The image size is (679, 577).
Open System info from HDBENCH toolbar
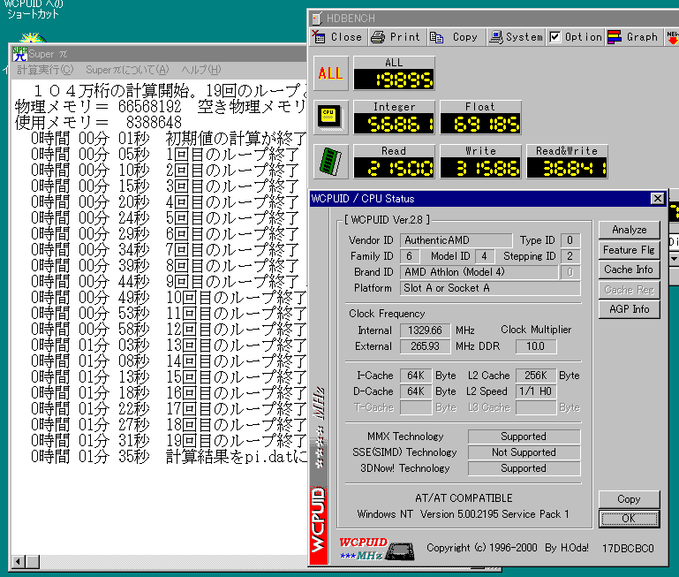coord(516,37)
